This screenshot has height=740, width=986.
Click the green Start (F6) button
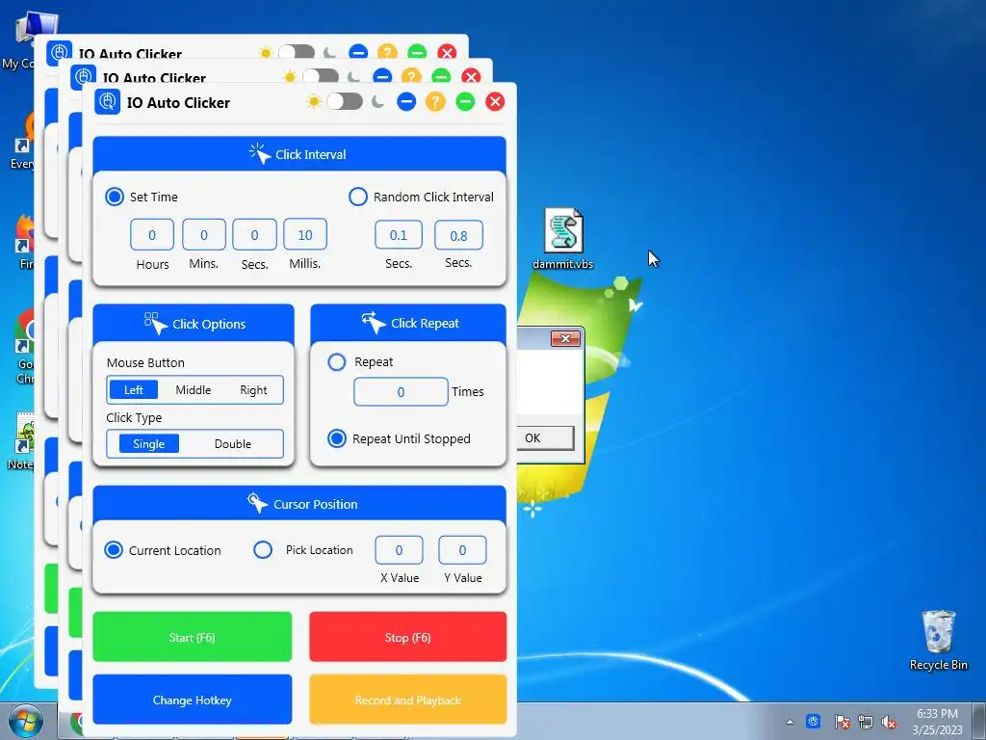(193, 637)
